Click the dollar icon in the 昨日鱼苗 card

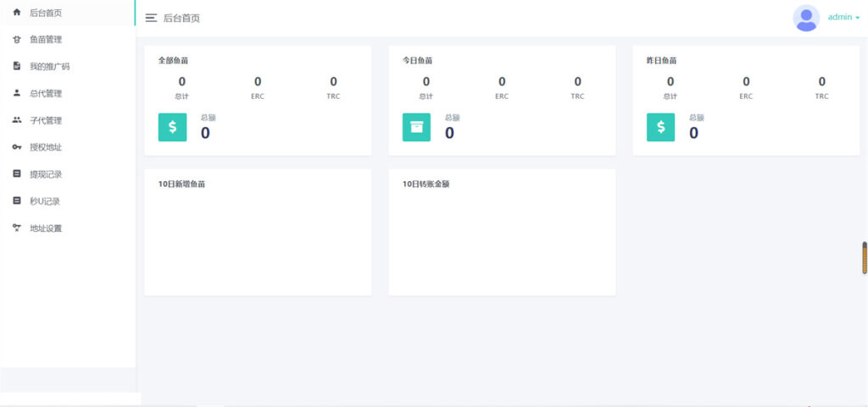click(660, 128)
